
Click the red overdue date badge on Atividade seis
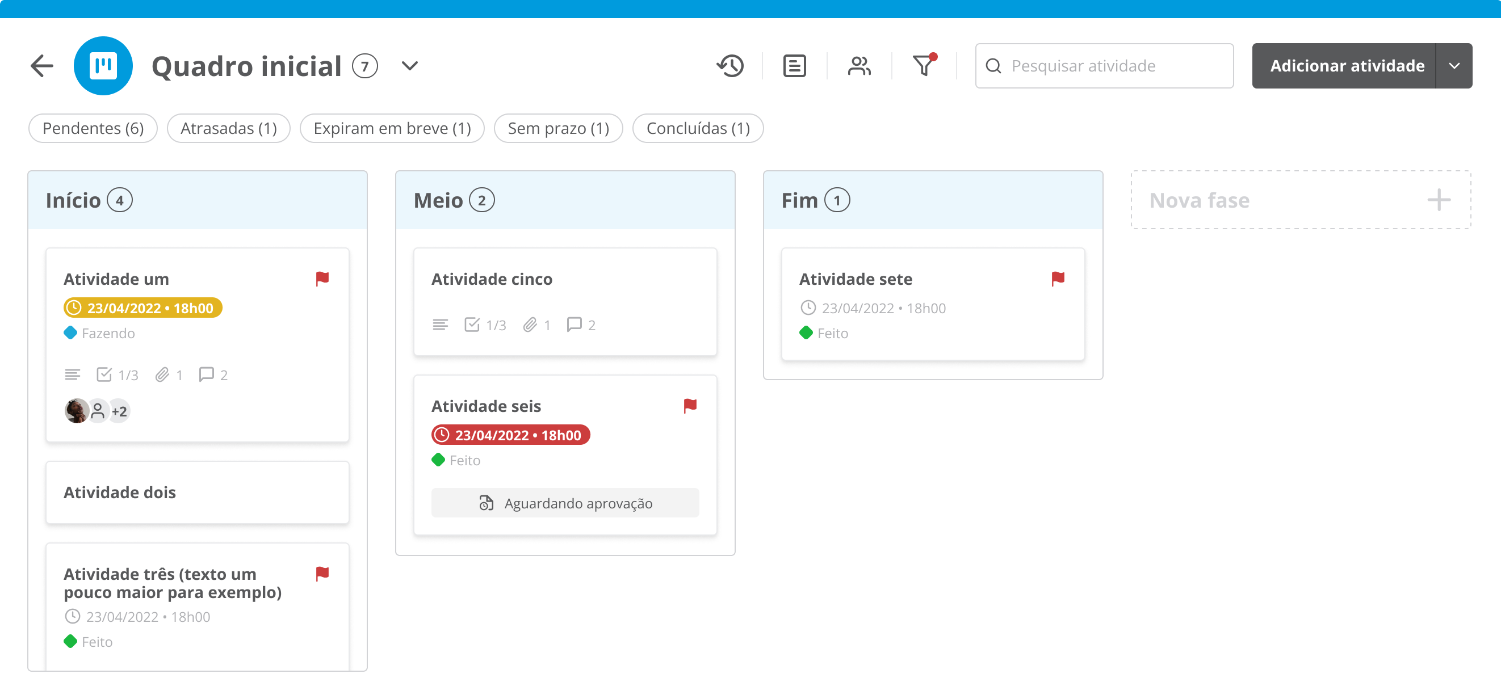coord(510,435)
